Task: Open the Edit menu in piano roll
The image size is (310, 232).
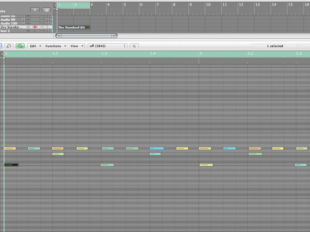Action: (x=35, y=46)
